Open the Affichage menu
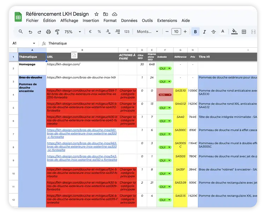This screenshot has width=265, height=212. pos(69,20)
